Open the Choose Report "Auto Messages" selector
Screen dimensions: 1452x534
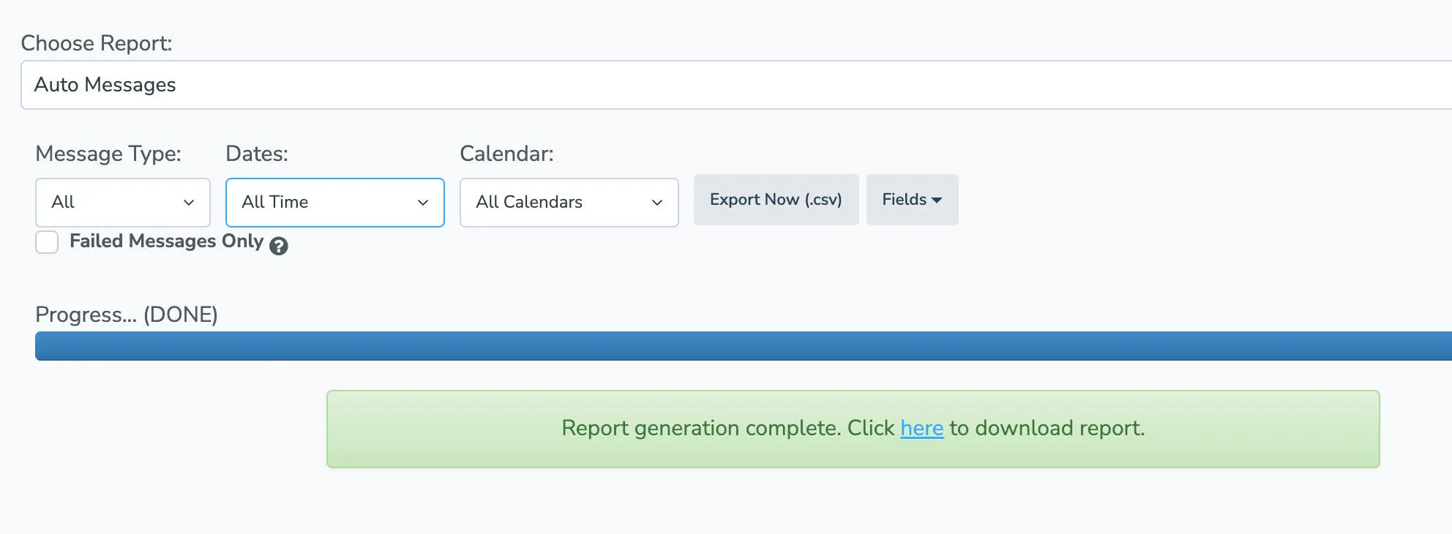pyautogui.click(x=732, y=85)
